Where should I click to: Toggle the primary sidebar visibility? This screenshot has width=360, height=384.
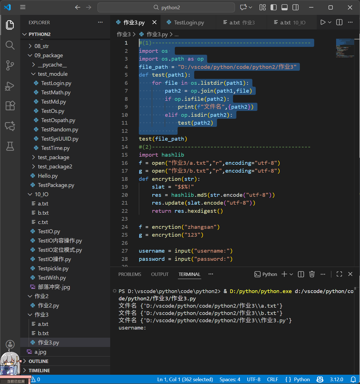click(273, 7)
